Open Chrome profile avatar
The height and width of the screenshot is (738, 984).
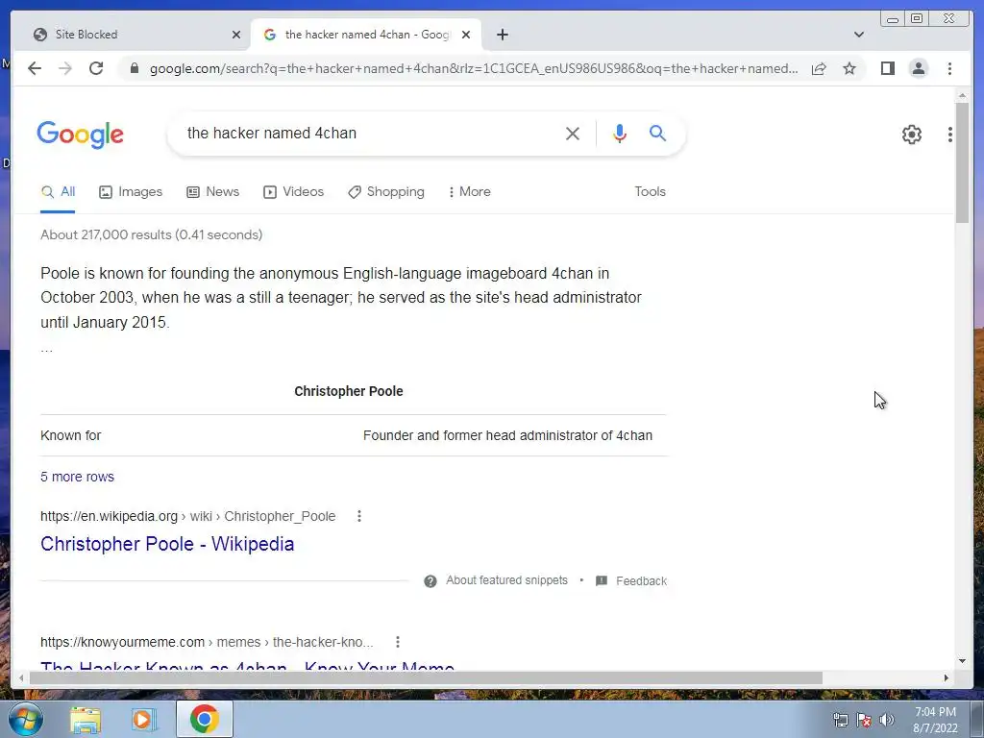pyautogui.click(x=918, y=68)
